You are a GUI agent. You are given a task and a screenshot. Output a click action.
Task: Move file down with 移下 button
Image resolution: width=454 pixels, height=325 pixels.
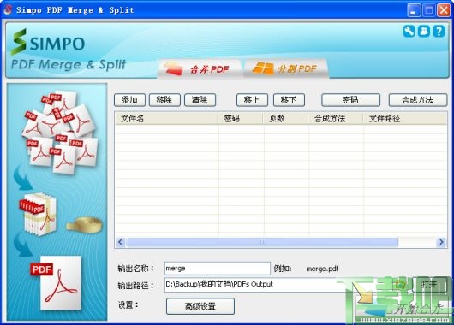[x=289, y=100]
